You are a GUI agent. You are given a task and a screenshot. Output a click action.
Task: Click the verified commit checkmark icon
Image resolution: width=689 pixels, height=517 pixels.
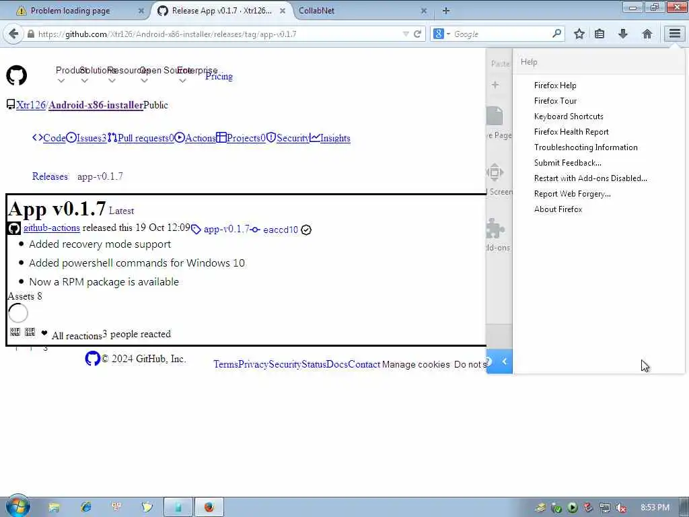click(x=306, y=230)
